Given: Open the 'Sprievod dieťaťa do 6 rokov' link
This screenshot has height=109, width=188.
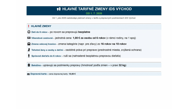Looking at the screenshot, I should click(x=46, y=56).
